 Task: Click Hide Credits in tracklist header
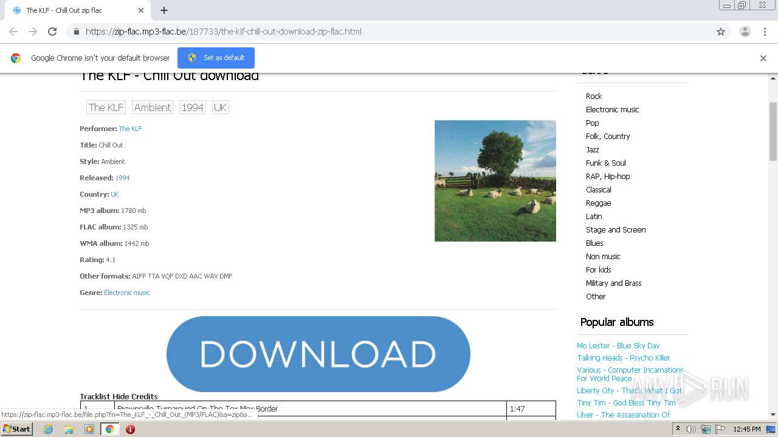coord(135,396)
